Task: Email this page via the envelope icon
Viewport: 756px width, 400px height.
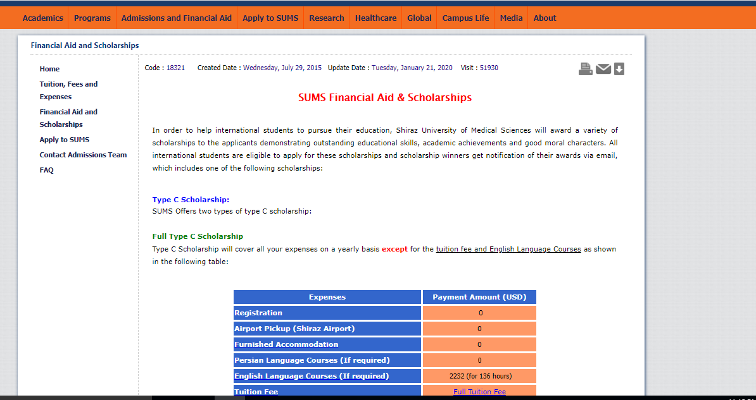Action: tap(603, 70)
